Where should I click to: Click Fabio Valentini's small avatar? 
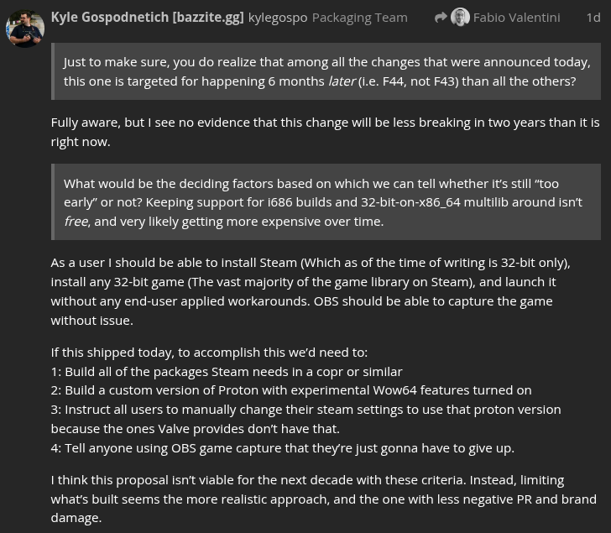pyautogui.click(x=460, y=17)
